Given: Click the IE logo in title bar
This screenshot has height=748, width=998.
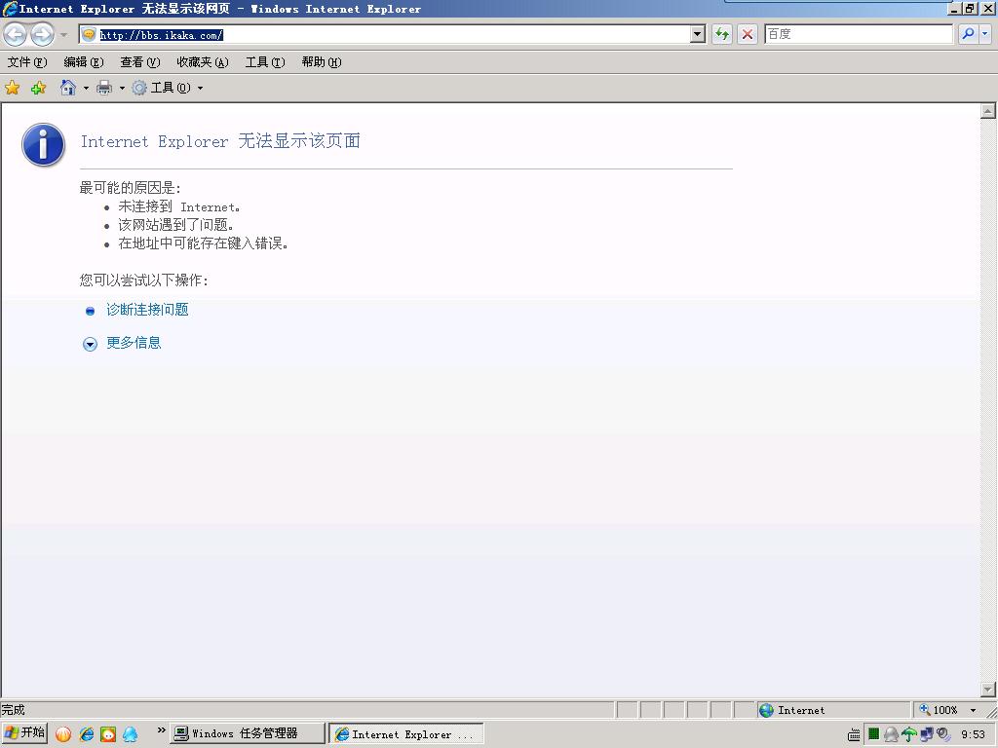Looking at the screenshot, I should click(10, 9).
